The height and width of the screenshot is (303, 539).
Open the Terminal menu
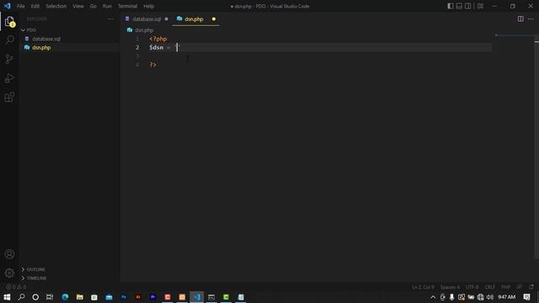point(127,6)
